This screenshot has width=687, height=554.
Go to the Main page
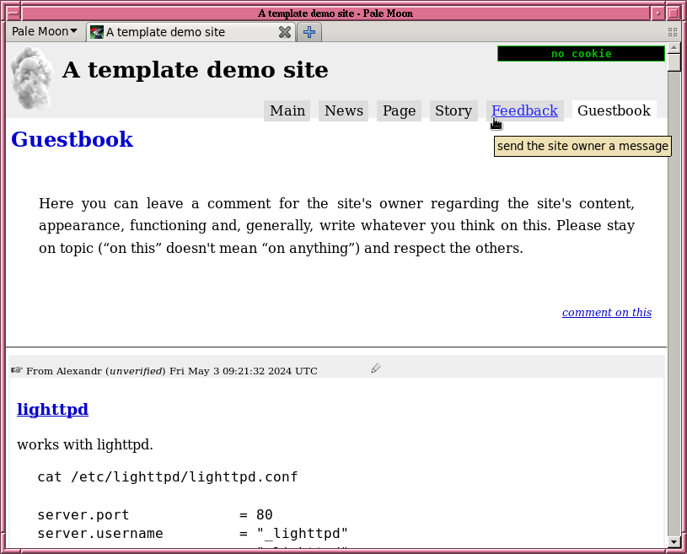click(x=287, y=110)
